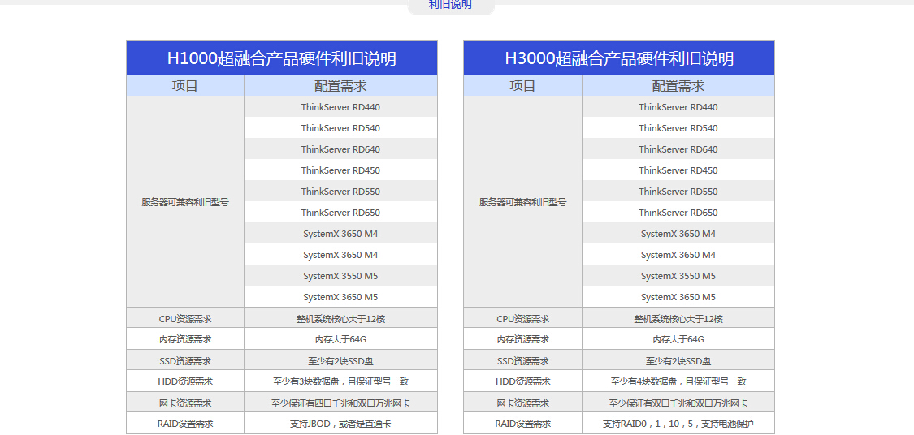The height and width of the screenshot is (435, 914).
Task: Click the 至少保证有四口千兆和双口万兆网卡 cell
Action: [x=340, y=403]
